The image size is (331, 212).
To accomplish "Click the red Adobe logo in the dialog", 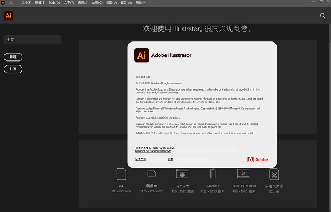I will click(x=258, y=159).
